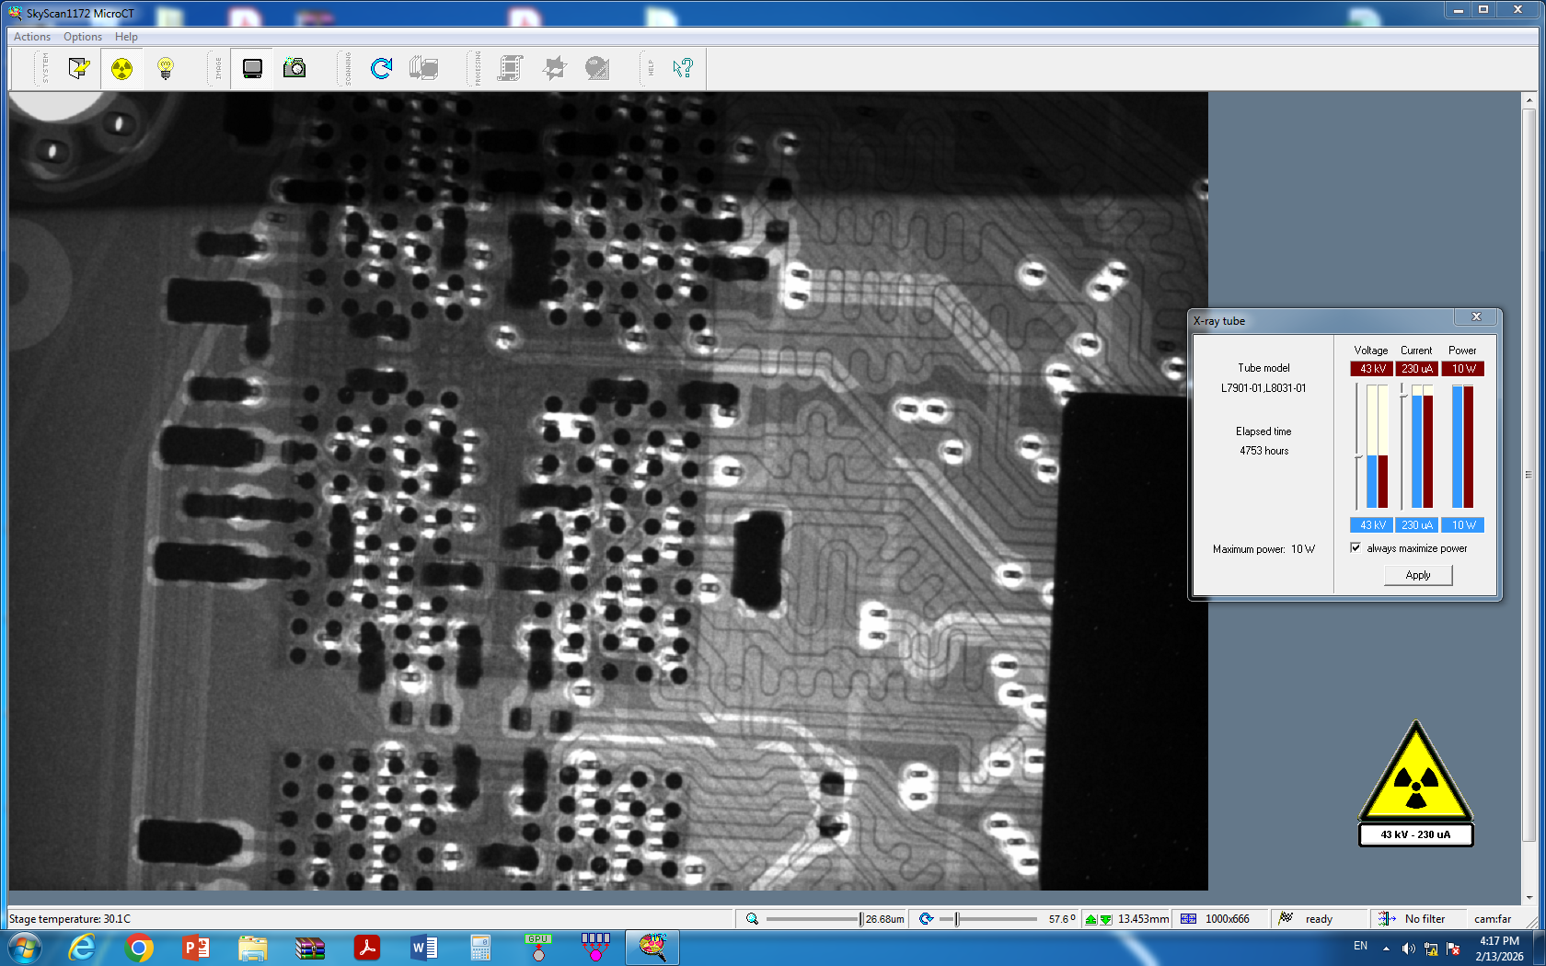This screenshot has width=1546, height=966.
Task: Toggle the video image monitor button
Action: pyautogui.click(x=252, y=68)
